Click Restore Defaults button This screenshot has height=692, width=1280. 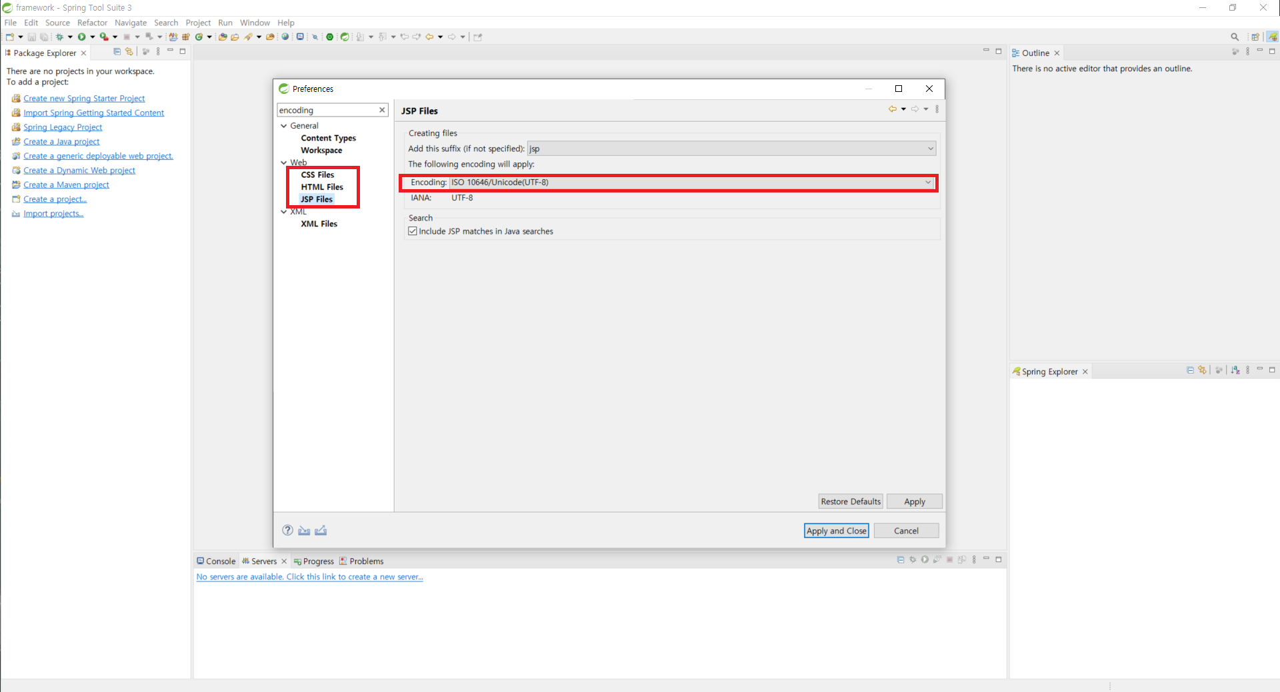tap(851, 502)
